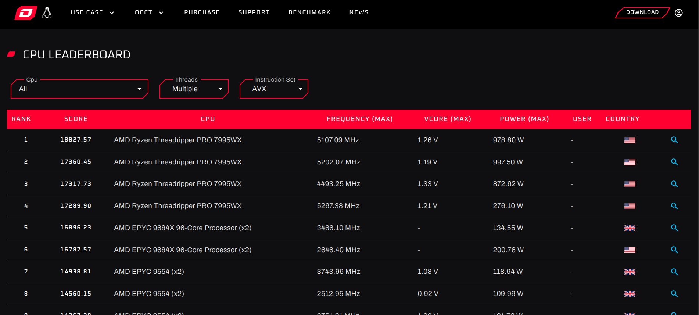Screen dimensions: 699x315
Task: Click the US flag in rank 2 row
Action: (x=630, y=162)
